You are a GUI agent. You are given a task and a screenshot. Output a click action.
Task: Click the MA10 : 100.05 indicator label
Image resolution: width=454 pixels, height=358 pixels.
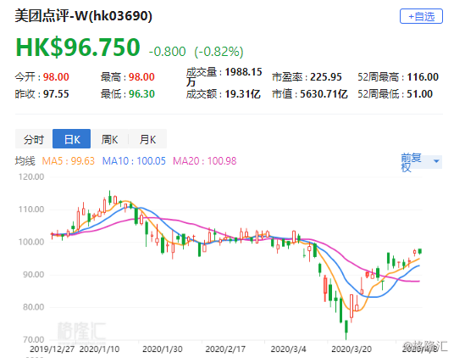134,161
